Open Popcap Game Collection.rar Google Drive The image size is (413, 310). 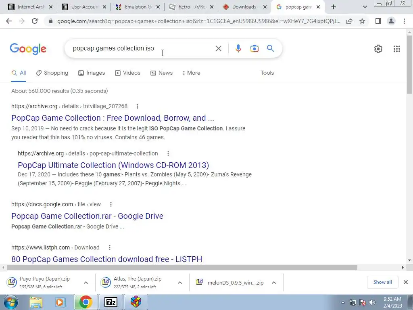87,216
